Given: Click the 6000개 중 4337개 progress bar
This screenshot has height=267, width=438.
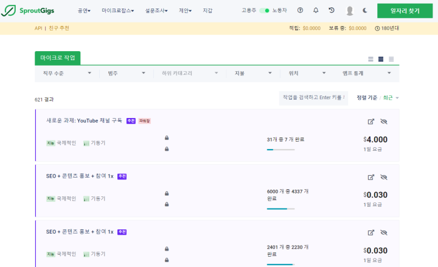Looking at the screenshot, I should [280, 209].
